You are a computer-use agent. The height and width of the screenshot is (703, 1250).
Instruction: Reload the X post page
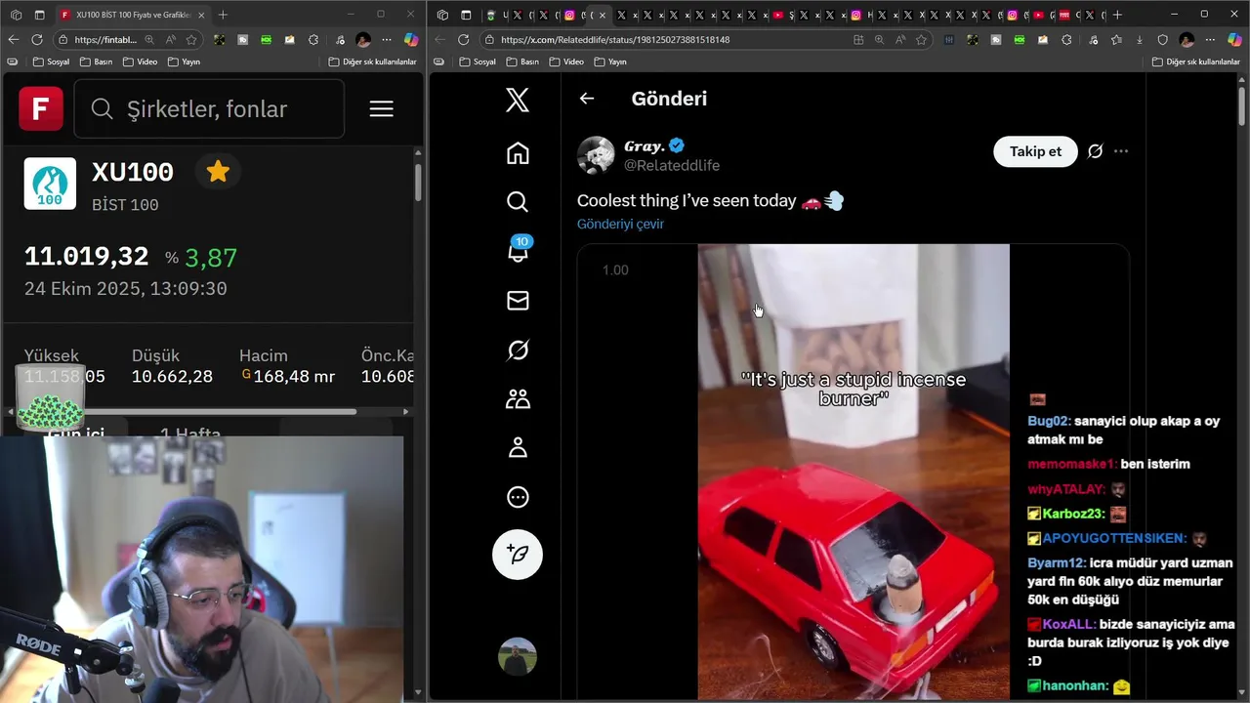point(463,40)
